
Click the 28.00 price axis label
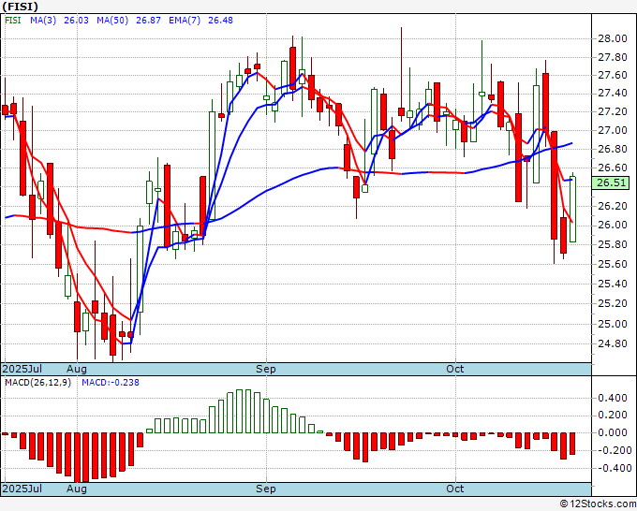[x=613, y=39]
